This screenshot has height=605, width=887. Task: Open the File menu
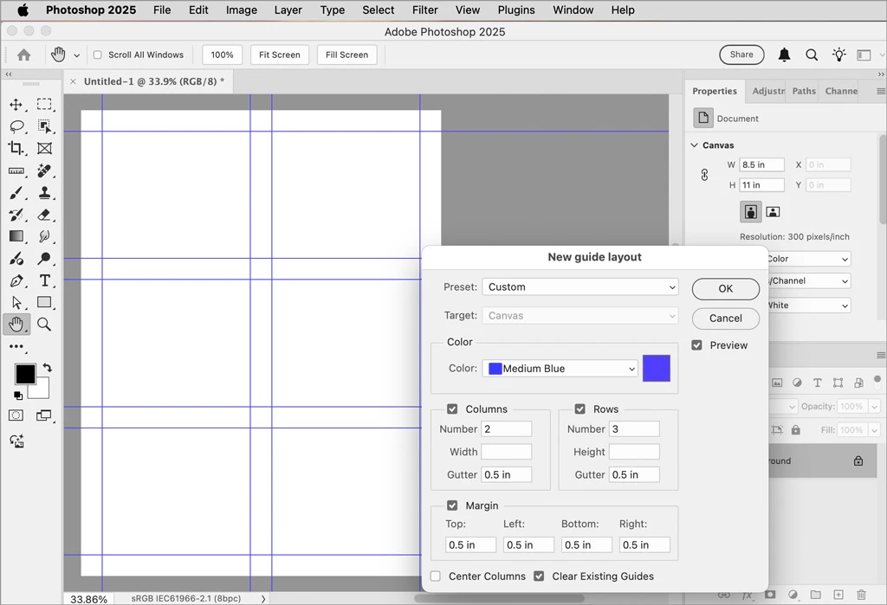162,10
